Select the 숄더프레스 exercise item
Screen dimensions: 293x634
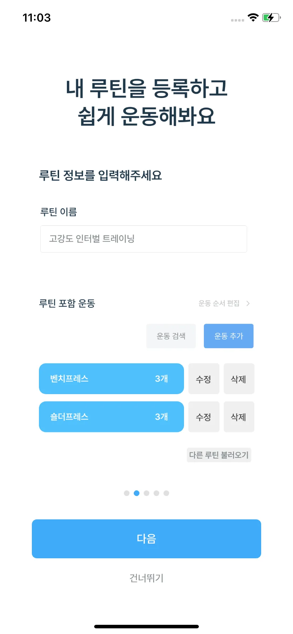coord(111,417)
